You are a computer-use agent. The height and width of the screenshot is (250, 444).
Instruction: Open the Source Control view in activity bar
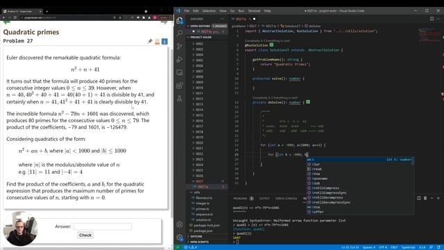point(180,47)
